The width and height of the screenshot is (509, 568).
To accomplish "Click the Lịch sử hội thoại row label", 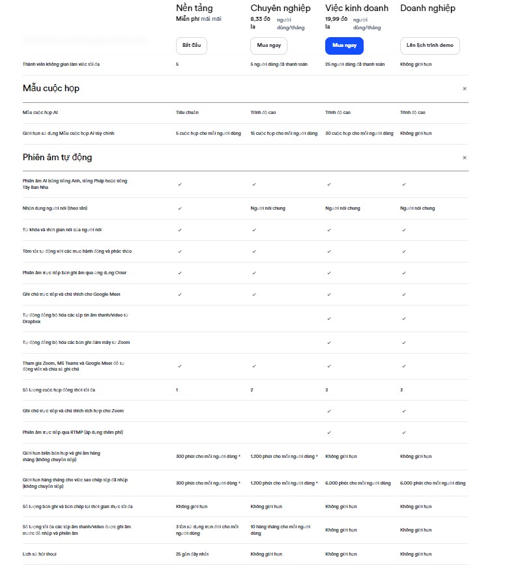I will [40, 554].
